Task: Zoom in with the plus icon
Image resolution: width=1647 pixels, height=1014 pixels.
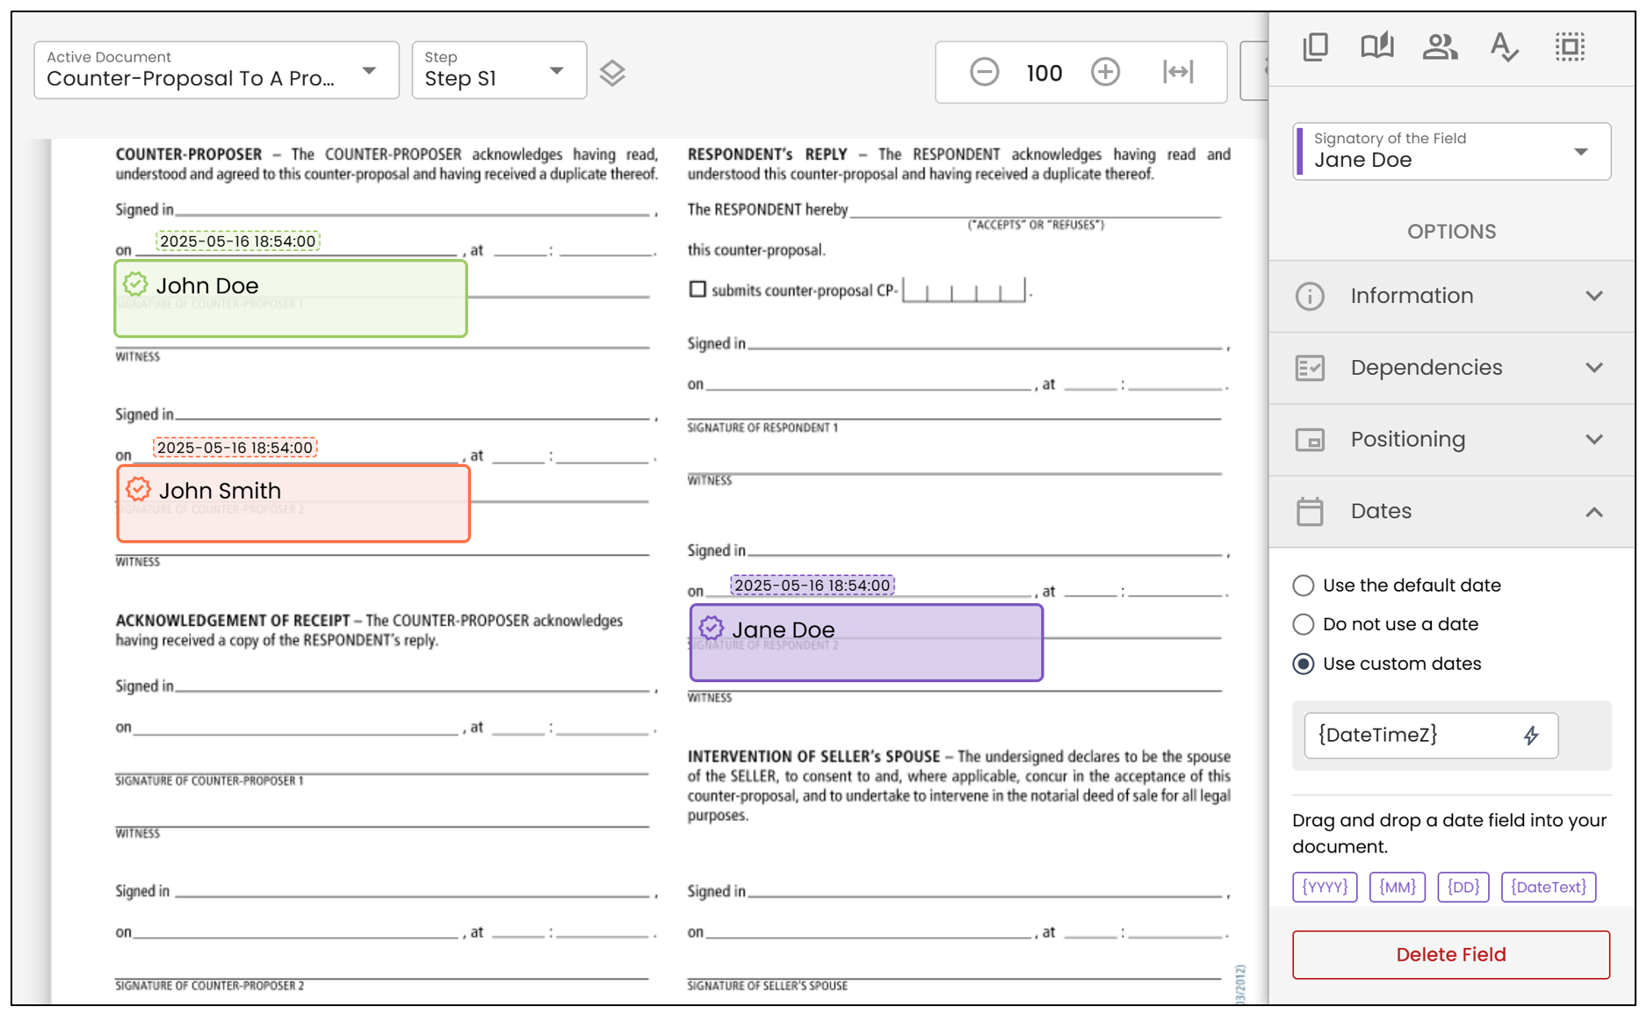Action: 1105,72
